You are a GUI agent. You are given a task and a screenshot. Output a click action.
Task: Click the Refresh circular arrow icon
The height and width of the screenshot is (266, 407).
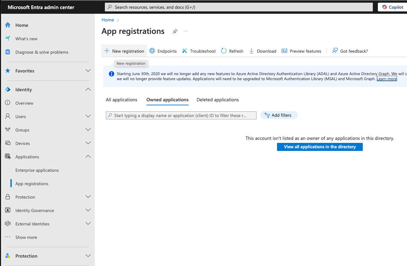coord(223,51)
